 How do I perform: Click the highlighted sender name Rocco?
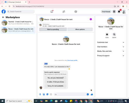coord(46,64)
